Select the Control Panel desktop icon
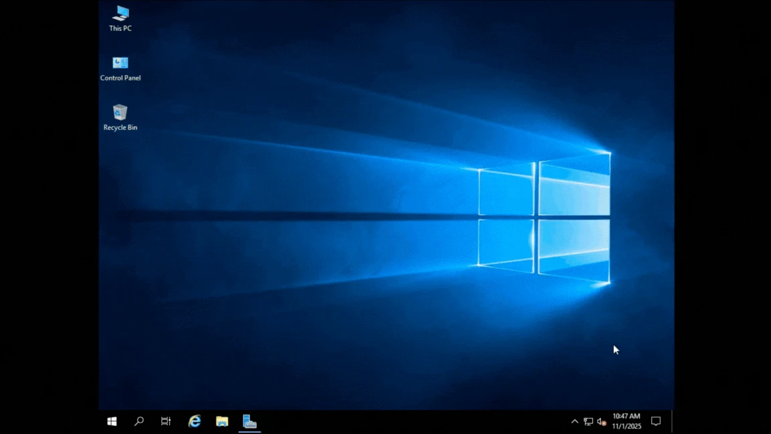 120,63
